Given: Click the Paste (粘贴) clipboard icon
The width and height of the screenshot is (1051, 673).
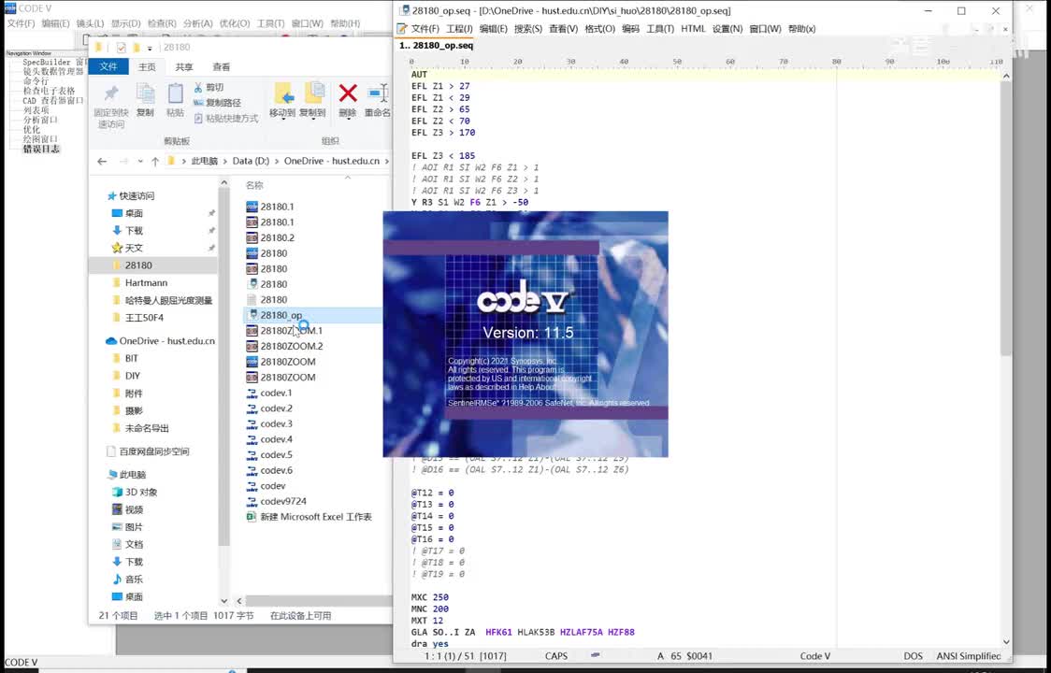Looking at the screenshot, I should [175, 93].
